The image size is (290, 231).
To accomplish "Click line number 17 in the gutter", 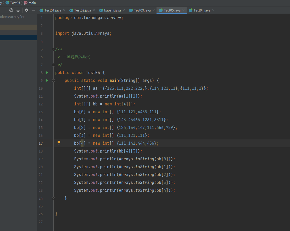I will point(41,143).
